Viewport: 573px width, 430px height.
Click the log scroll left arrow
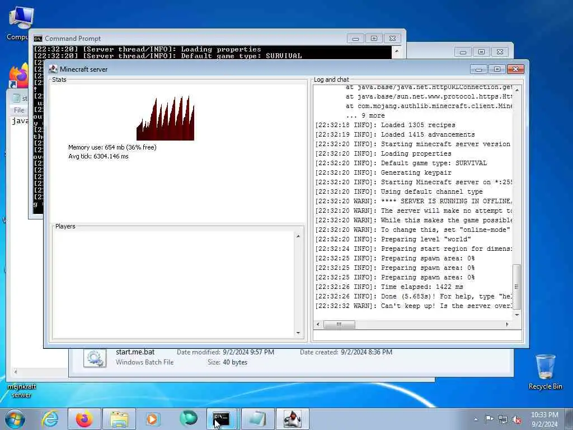tap(318, 324)
